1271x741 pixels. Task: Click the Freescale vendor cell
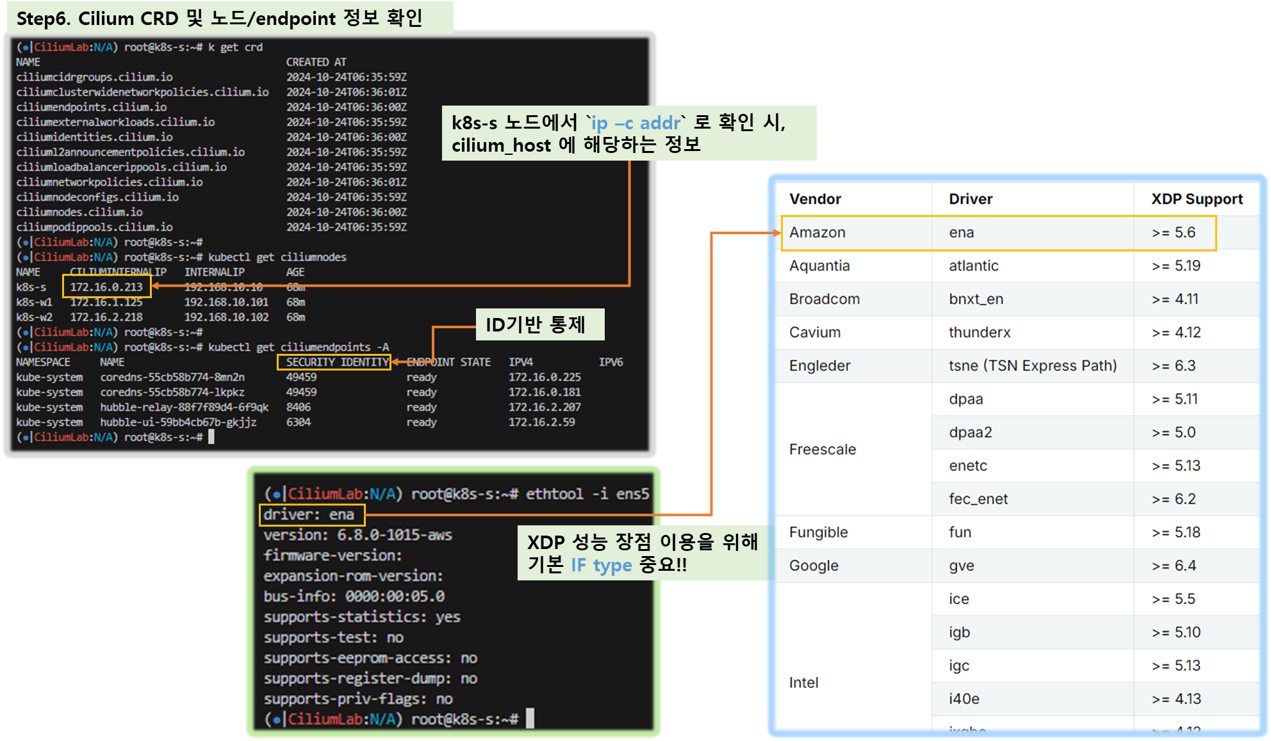point(822,449)
